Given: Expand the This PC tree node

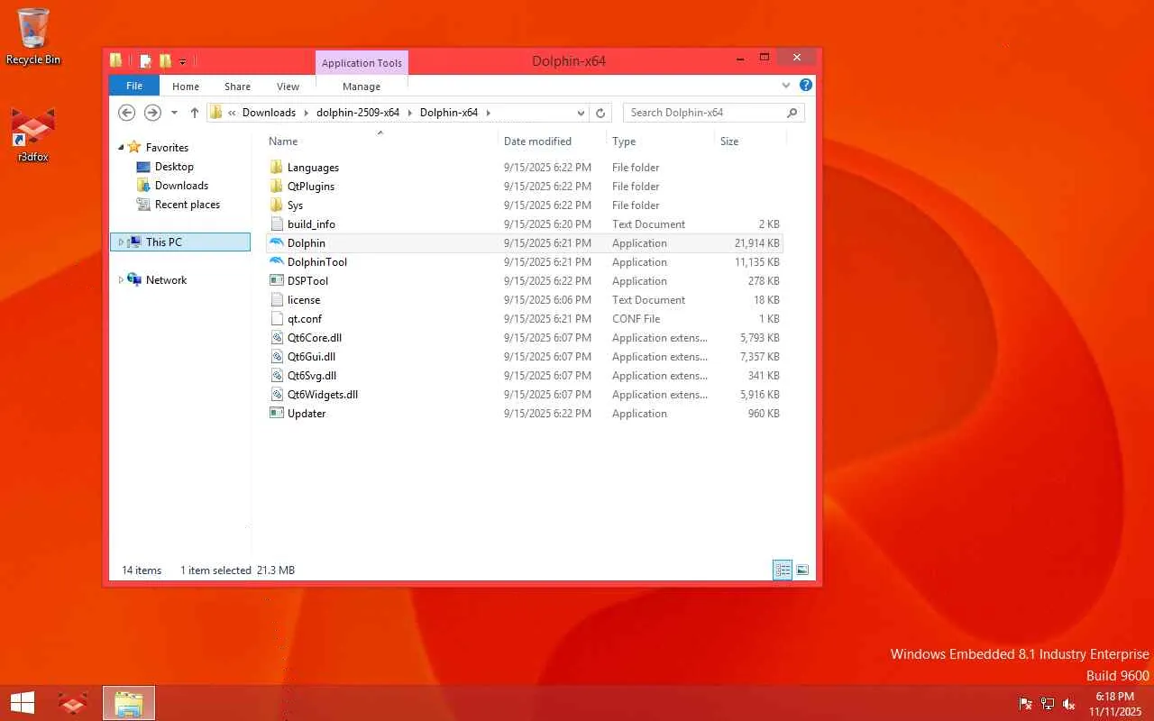Looking at the screenshot, I should click(x=121, y=242).
